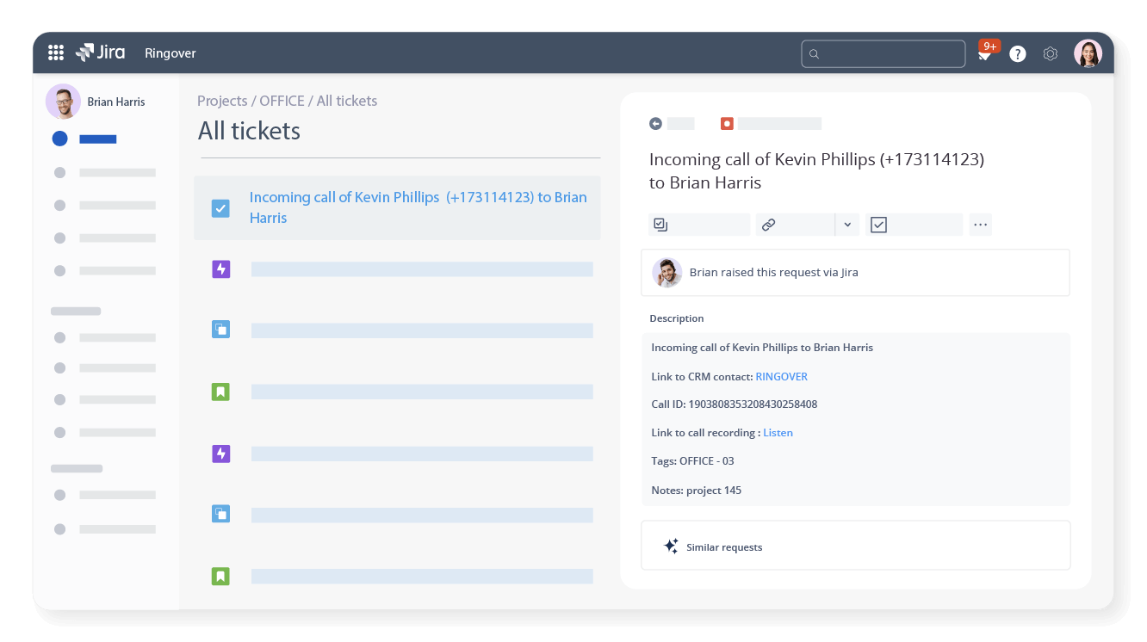Open the RINGOVER CRM contact link
This screenshot has width=1147, height=642.
(781, 376)
